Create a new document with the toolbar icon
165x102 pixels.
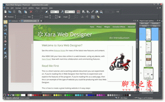pos(5,12)
